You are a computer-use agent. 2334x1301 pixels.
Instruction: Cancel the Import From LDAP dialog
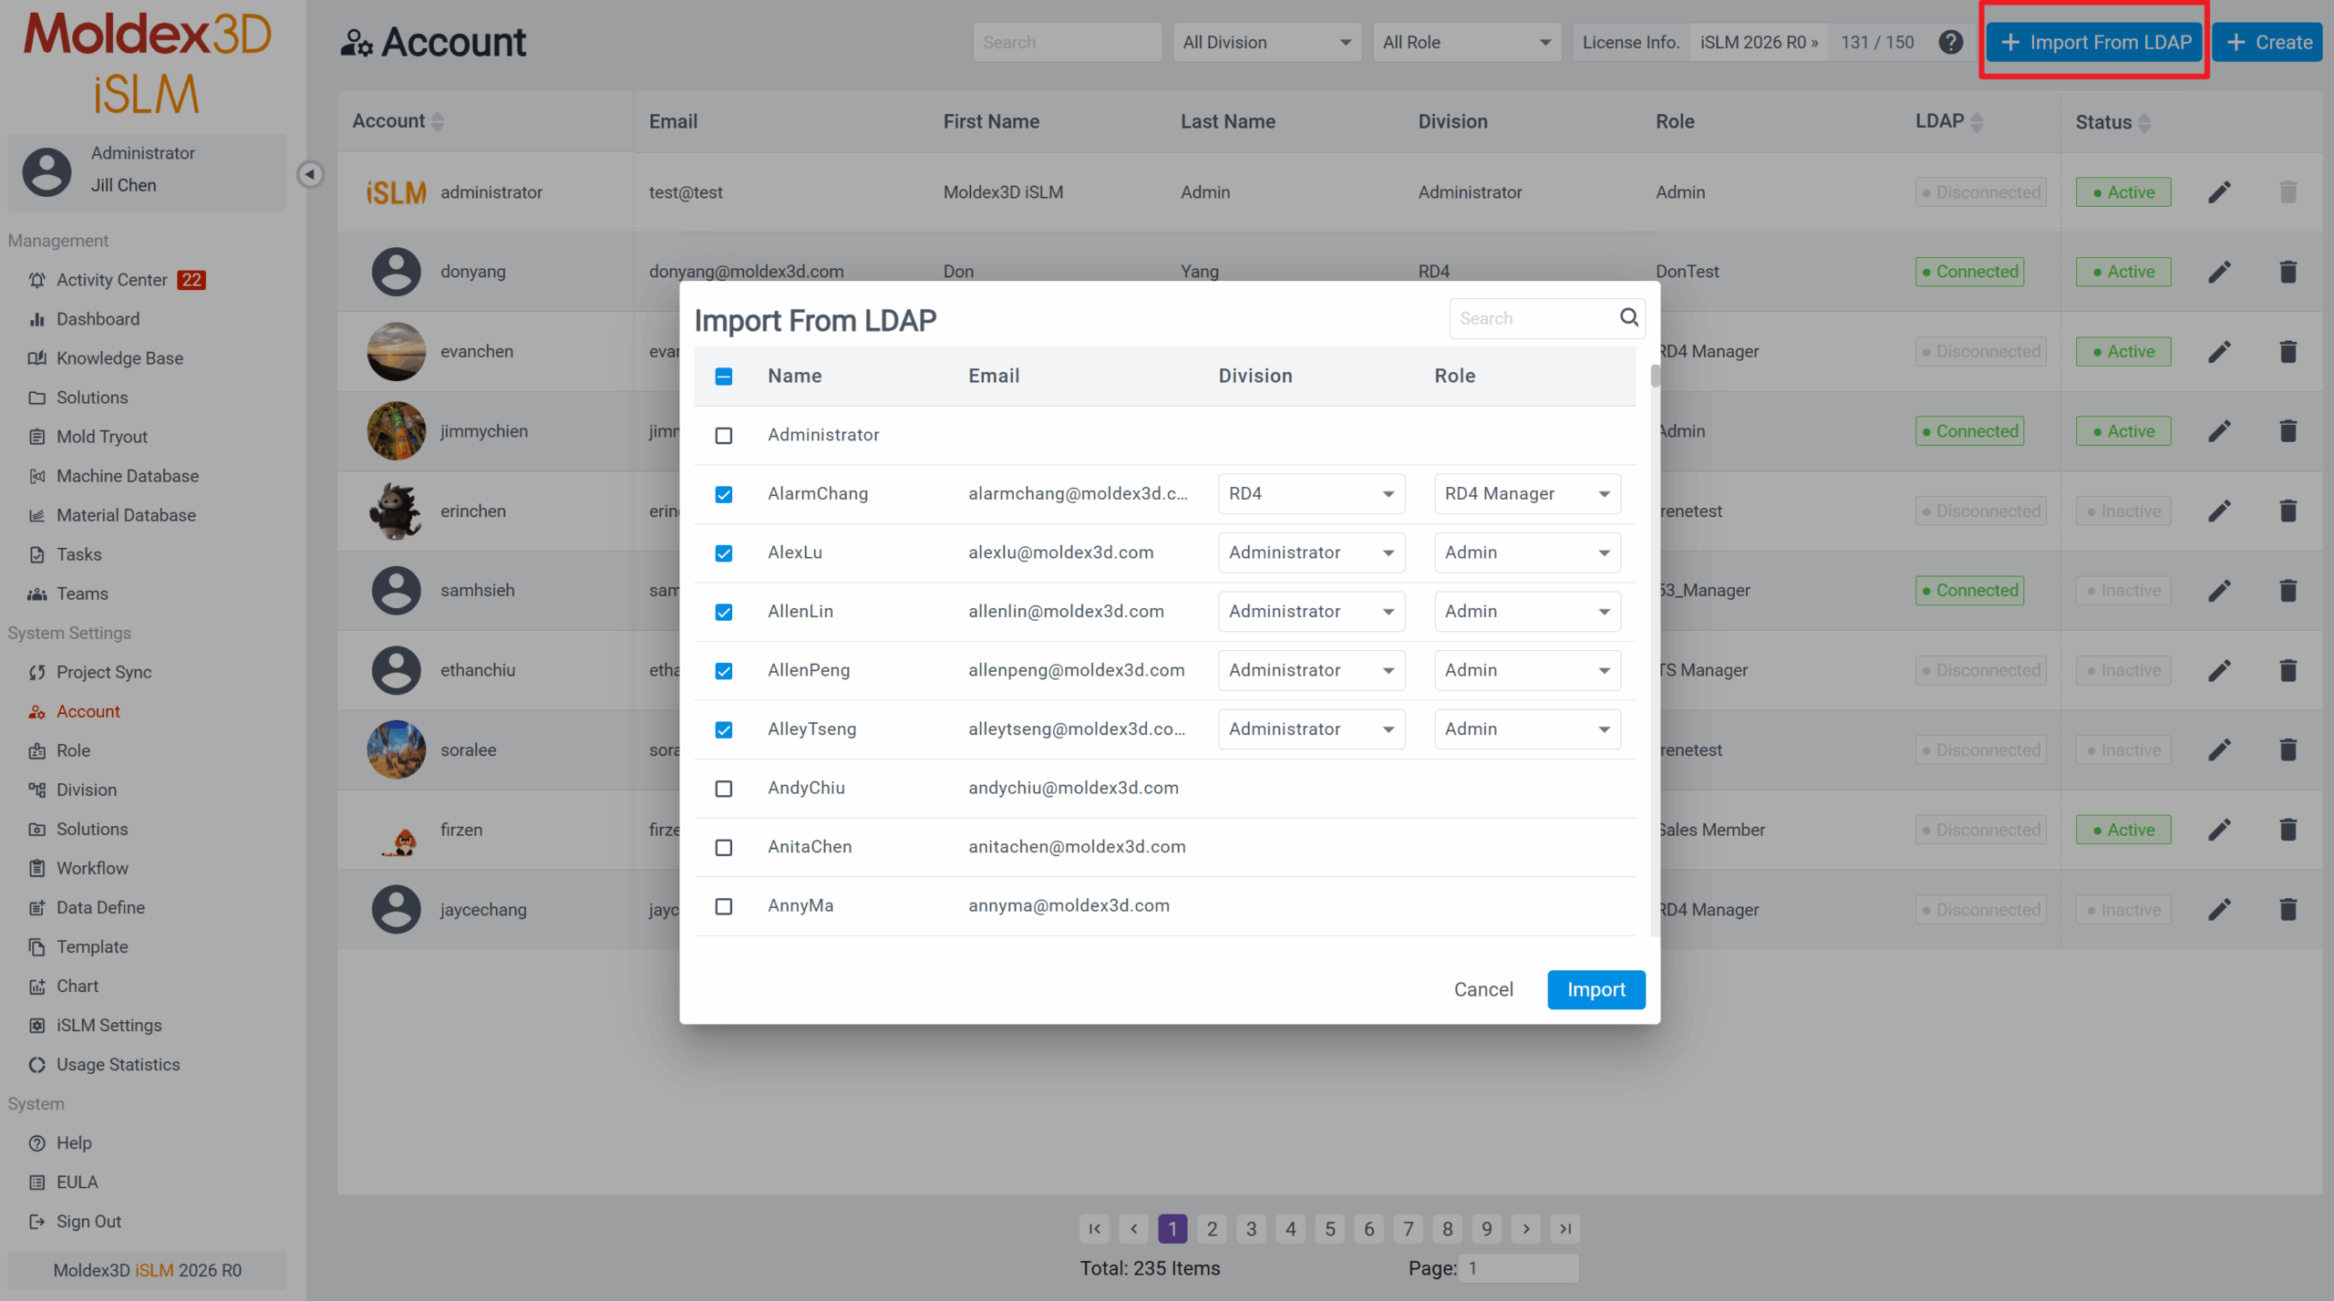click(x=1483, y=989)
